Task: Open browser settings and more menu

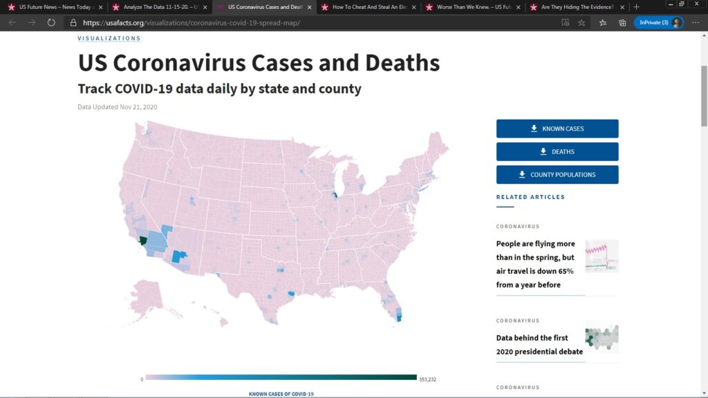Action: pyautogui.click(x=696, y=22)
